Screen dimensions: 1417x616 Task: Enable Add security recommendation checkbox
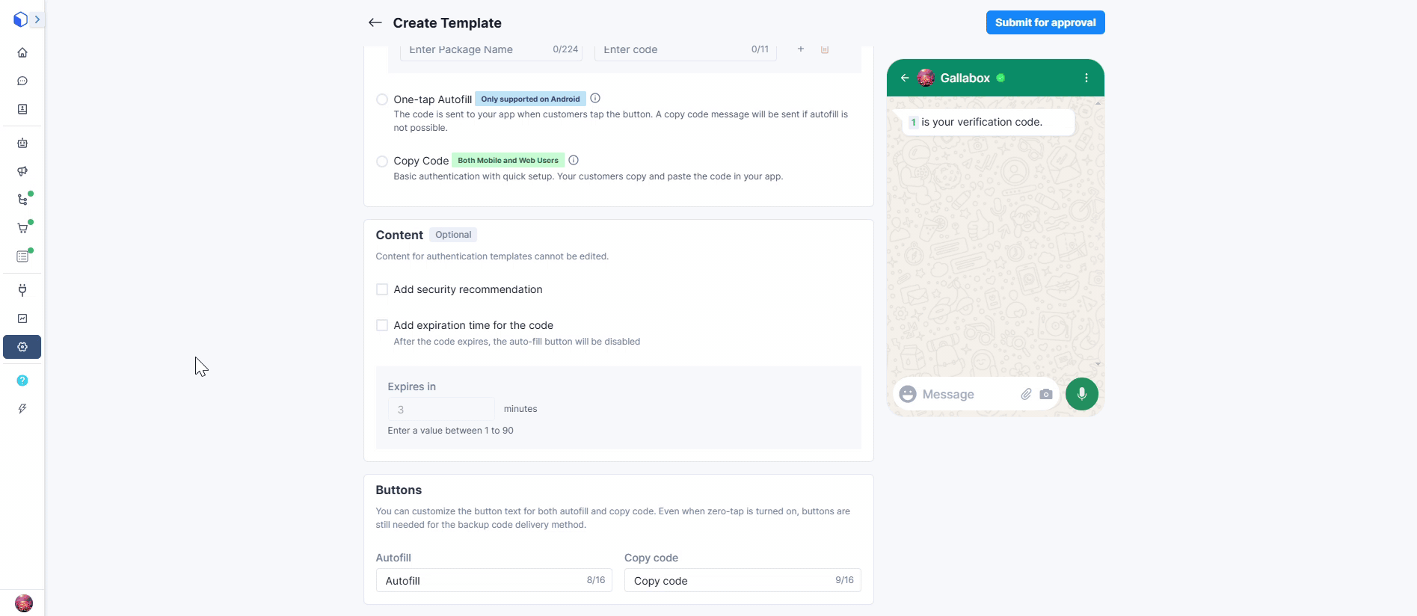click(x=382, y=289)
